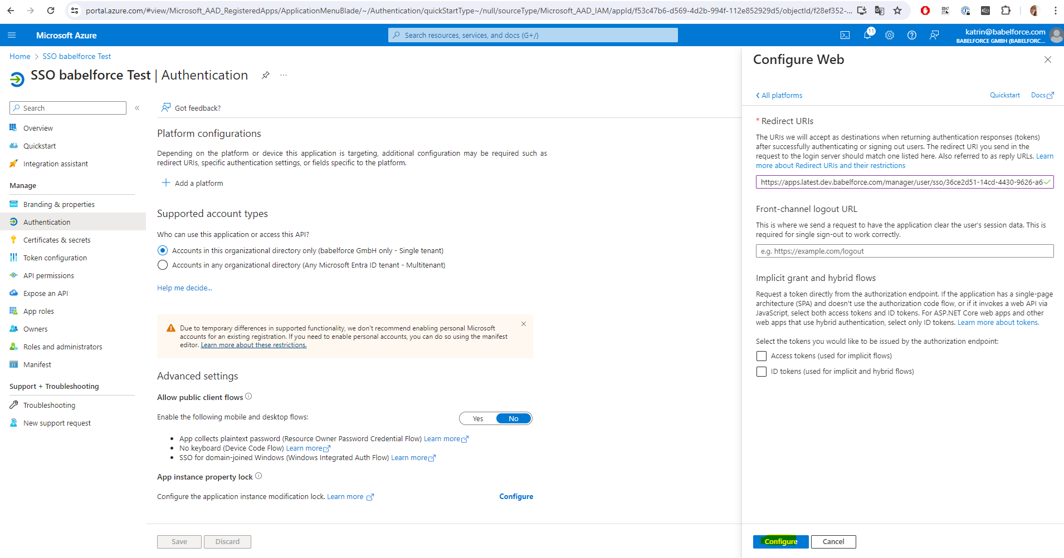Click the Allow public client flows info icon
The height and width of the screenshot is (558, 1064).
point(249,397)
